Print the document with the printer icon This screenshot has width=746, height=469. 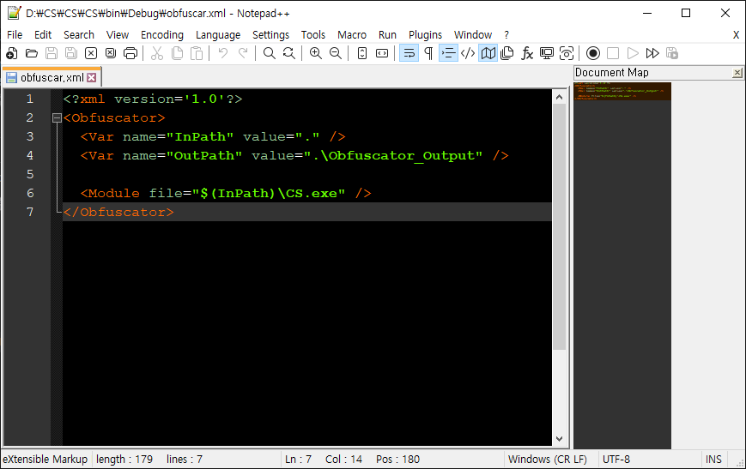[130, 53]
